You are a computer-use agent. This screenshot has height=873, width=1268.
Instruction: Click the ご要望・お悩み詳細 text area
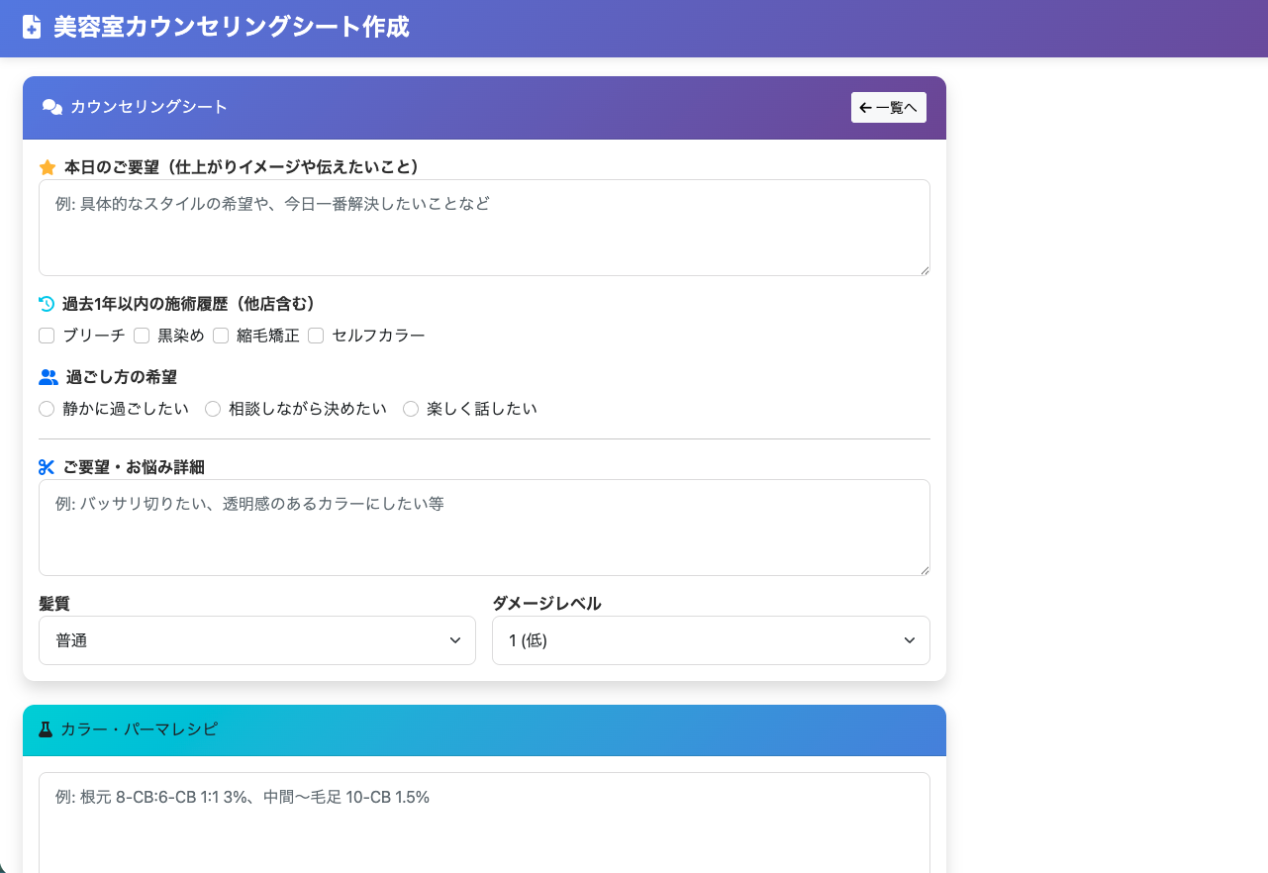(x=484, y=527)
